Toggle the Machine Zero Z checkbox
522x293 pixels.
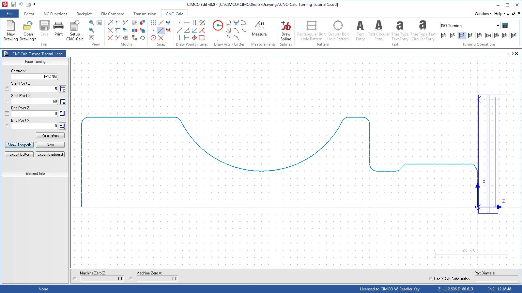click(x=75, y=279)
